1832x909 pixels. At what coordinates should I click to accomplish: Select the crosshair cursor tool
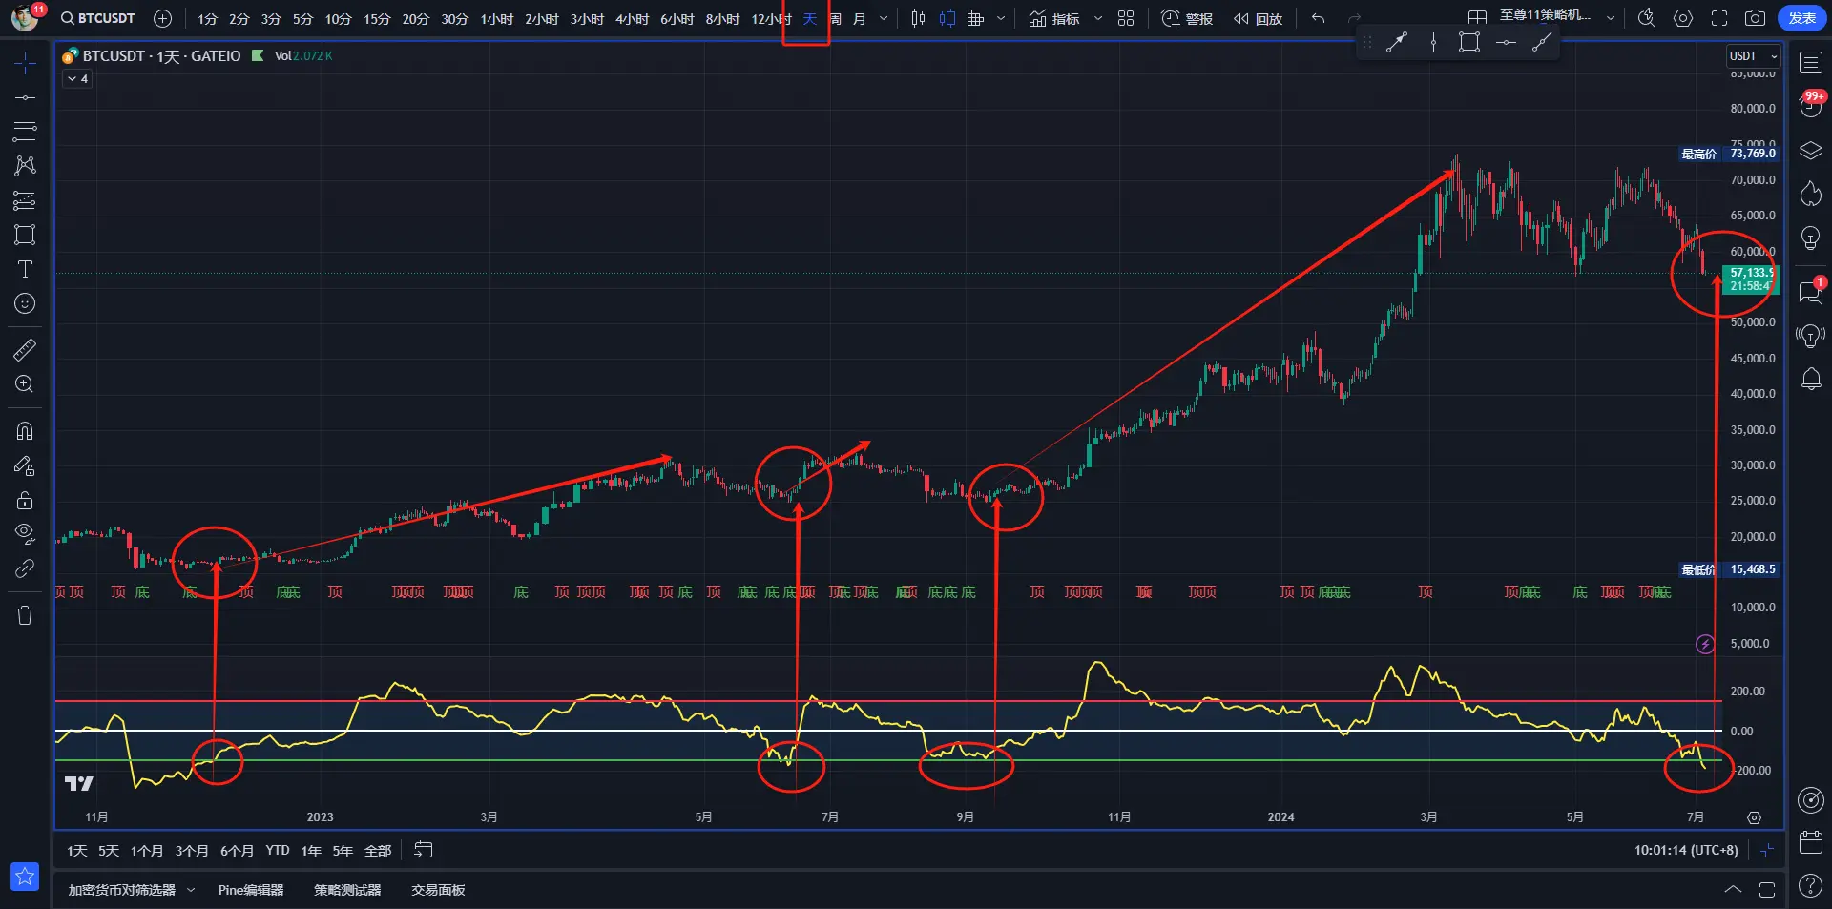(x=25, y=64)
